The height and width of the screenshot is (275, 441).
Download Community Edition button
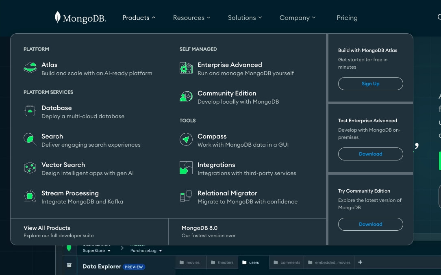[x=370, y=224]
